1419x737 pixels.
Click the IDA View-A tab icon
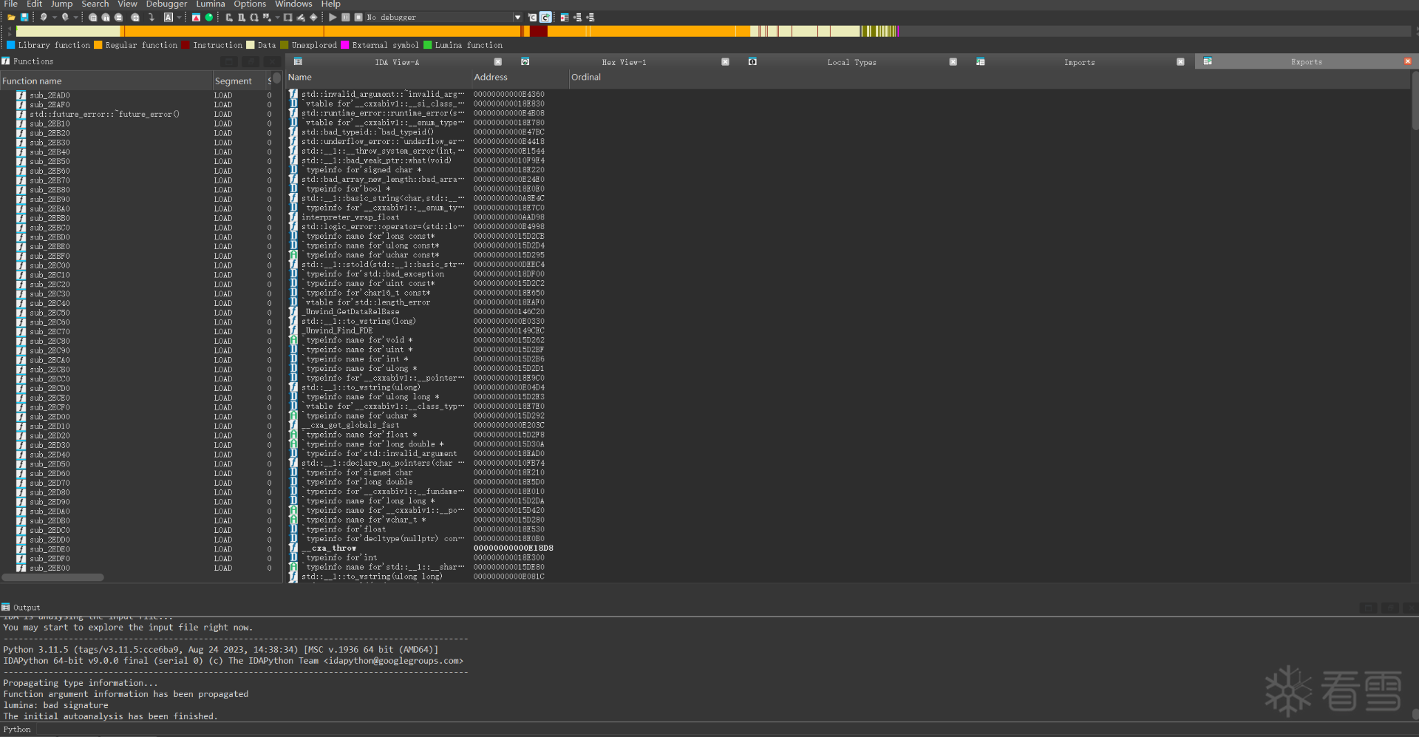click(x=298, y=62)
